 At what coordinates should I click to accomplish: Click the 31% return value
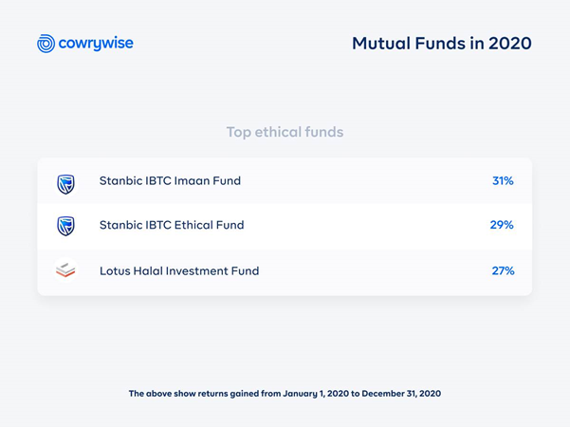click(x=503, y=181)
